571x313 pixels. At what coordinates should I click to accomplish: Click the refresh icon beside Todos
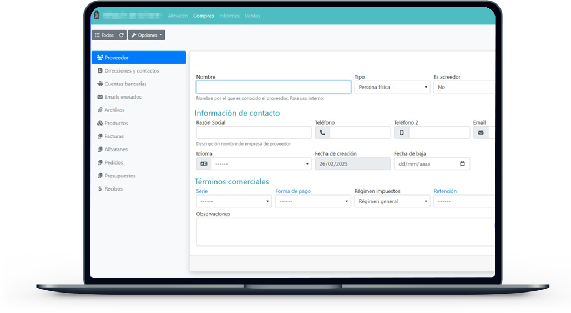pos(122,35)
